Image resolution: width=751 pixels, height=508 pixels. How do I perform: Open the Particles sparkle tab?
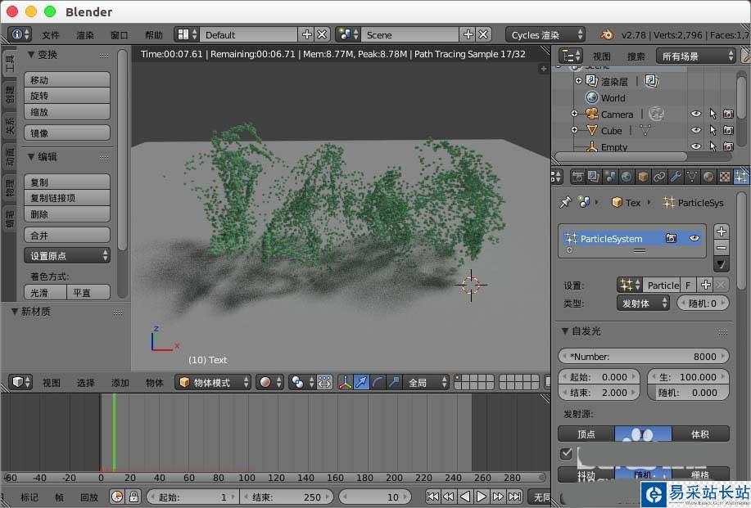(740, 177)
